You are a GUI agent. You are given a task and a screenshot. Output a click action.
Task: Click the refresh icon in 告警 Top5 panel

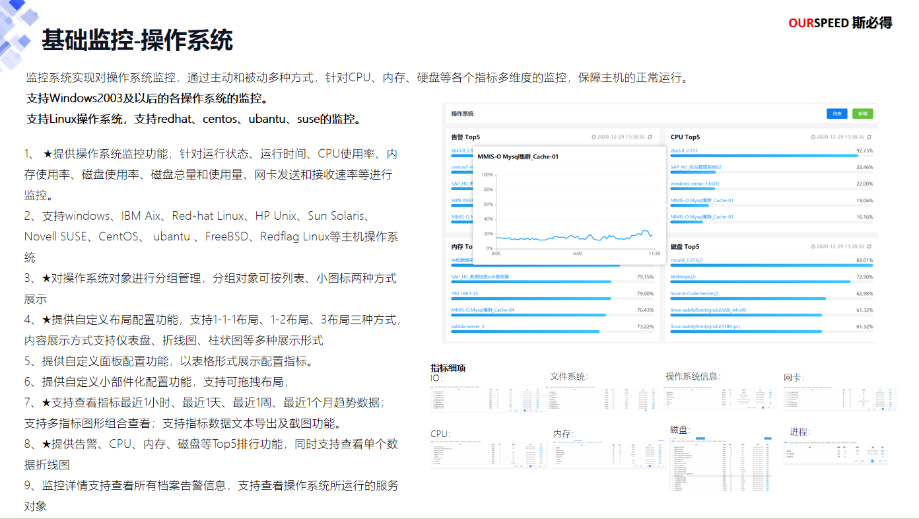[x=650, y=137]
